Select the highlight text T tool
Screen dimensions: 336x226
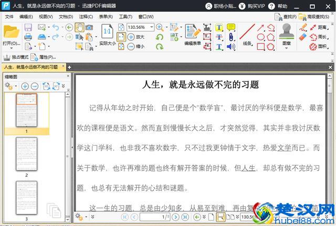[219, 27]
